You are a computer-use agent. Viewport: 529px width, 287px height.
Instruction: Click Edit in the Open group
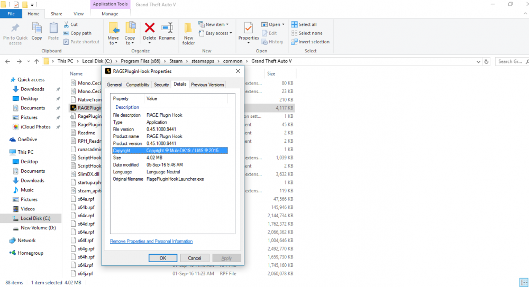pyautogui.click(x=269, y=33)
